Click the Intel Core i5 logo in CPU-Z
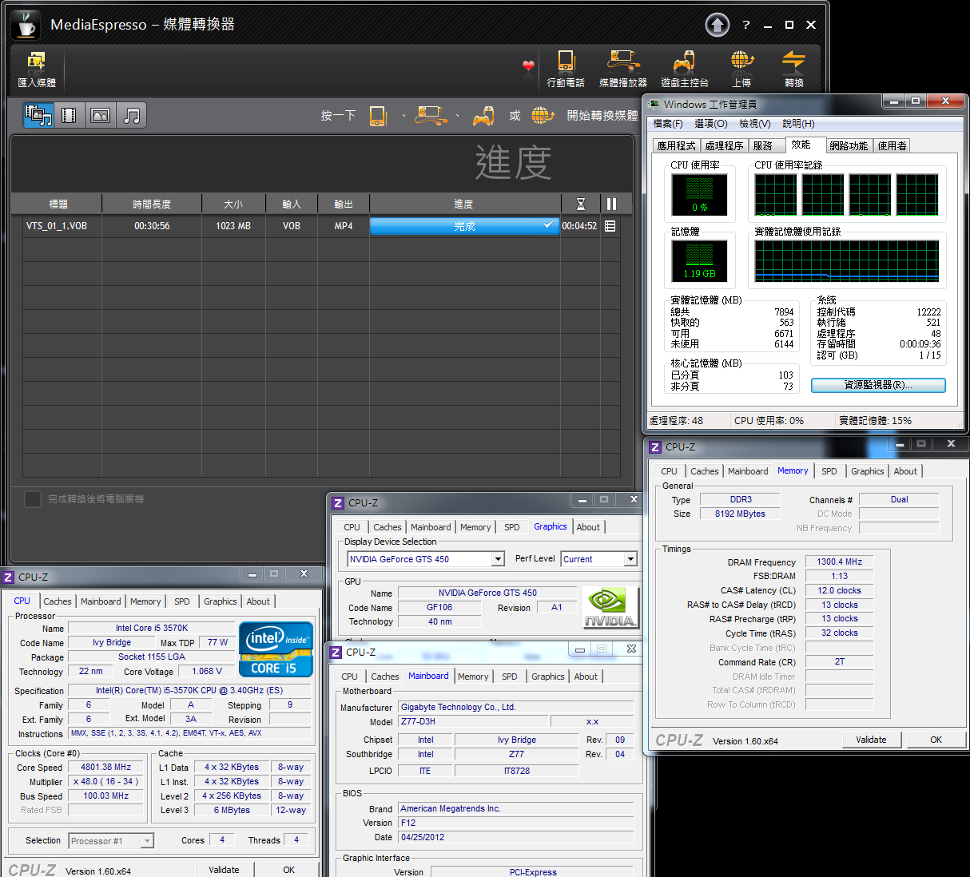This screenshot has width=970, height=877. click(276, 649)
